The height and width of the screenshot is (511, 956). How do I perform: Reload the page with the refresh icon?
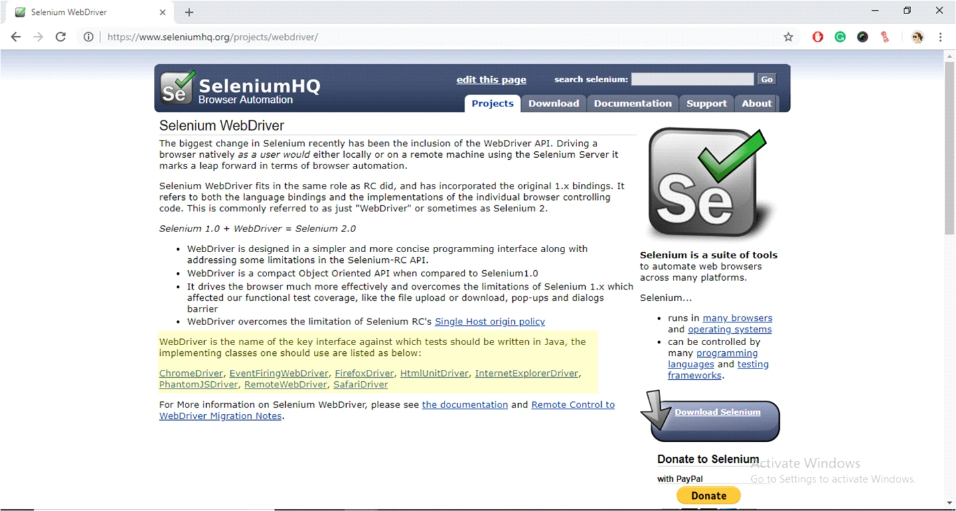61,37
